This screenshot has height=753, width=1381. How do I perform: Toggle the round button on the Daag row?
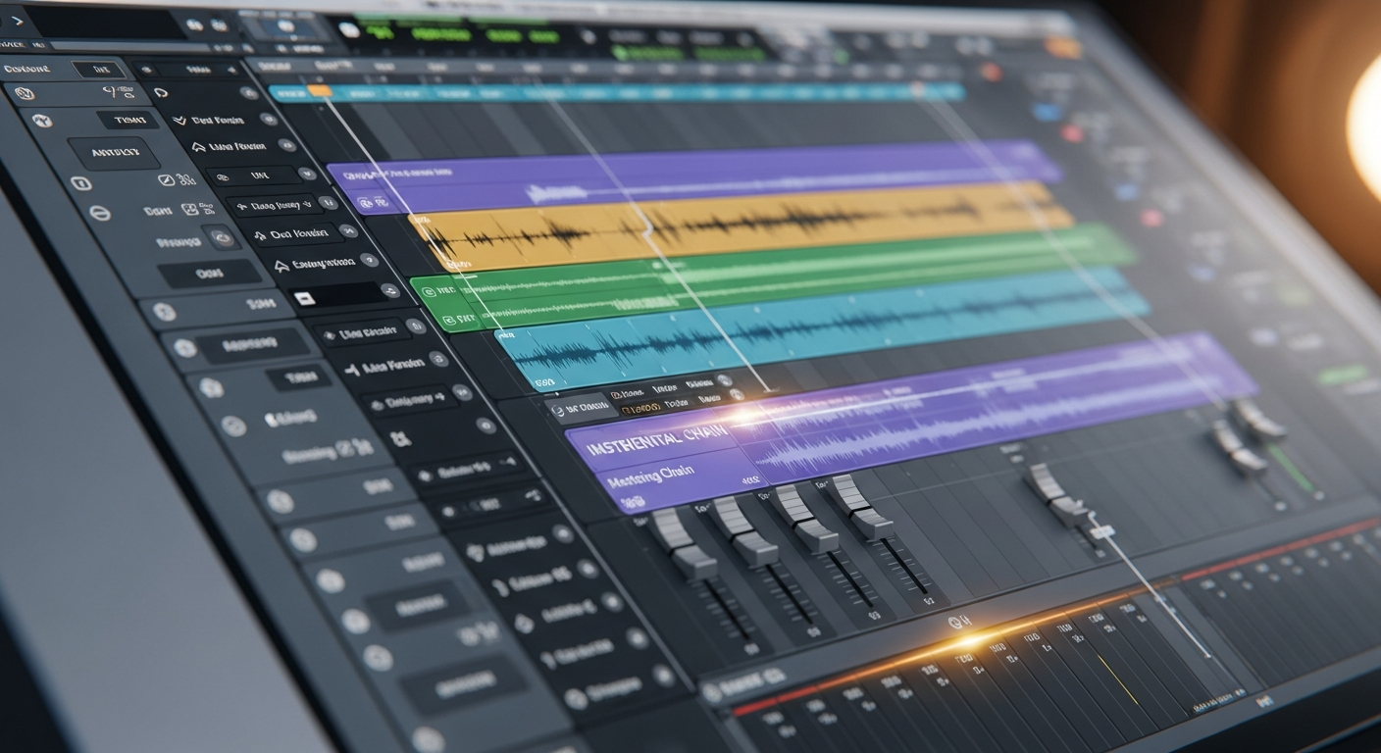(328, 202)
